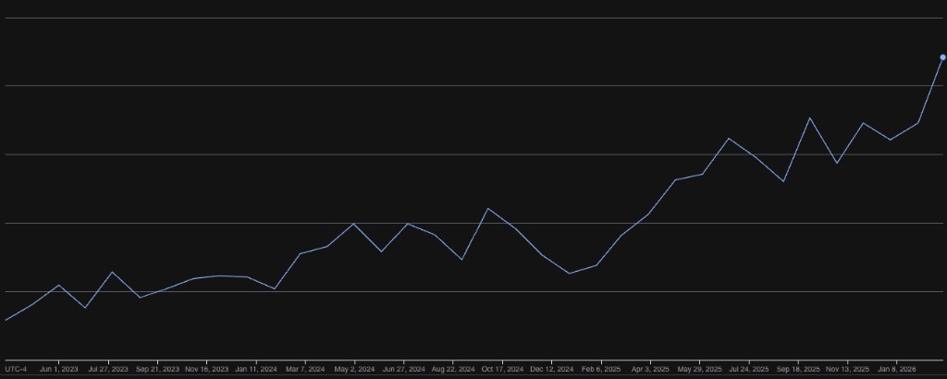Click the Sep 21, 2023 date label
Viewport: 947px width, 379px height.
click(x=157, y=369)
